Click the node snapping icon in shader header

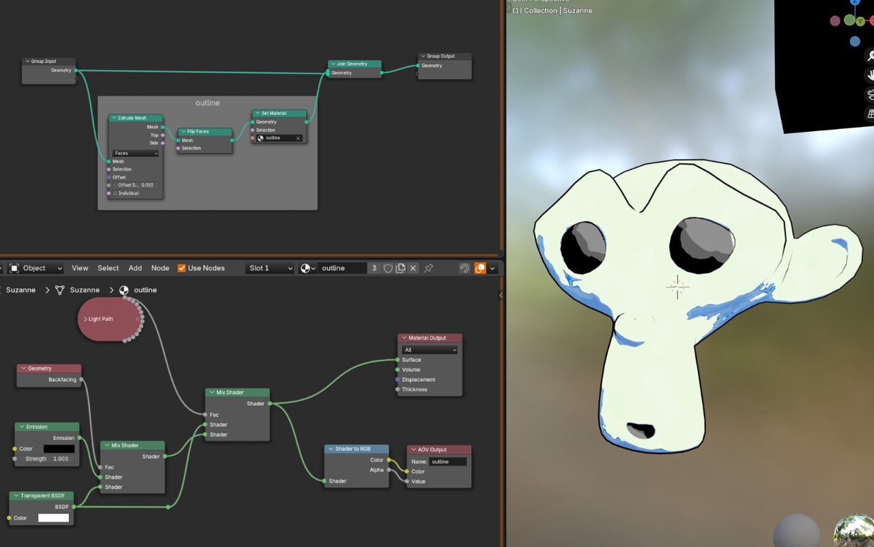tap(464, 268)
